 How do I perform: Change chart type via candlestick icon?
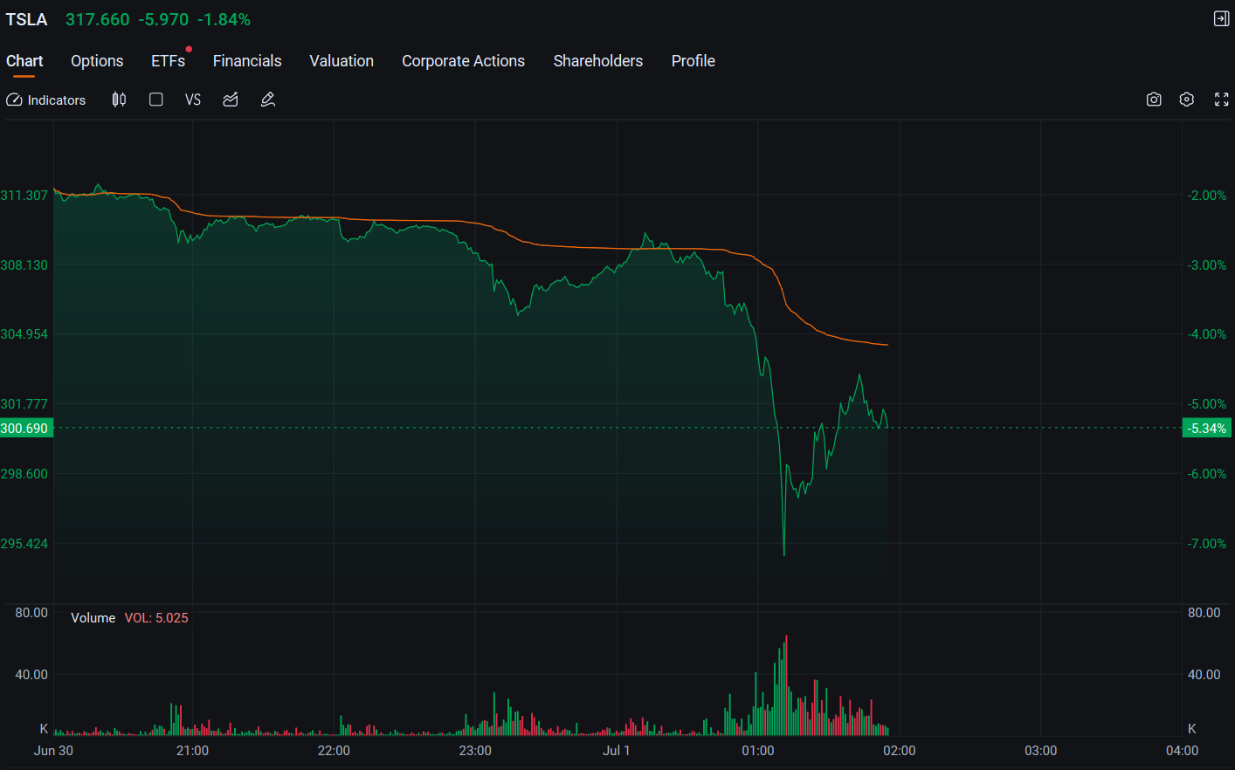coord(119,100)
